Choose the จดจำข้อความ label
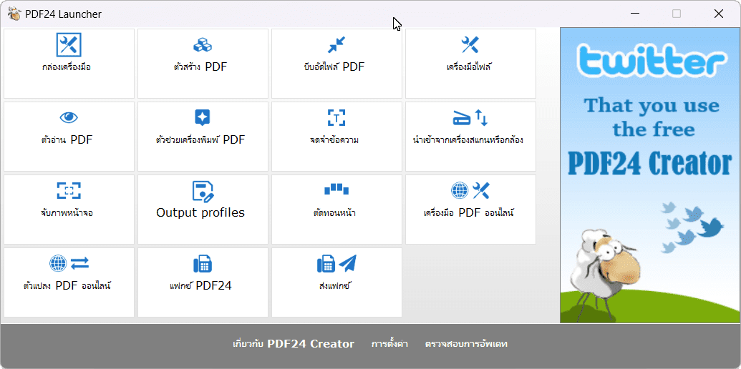This screenshot has height=369, width=741. pyautogui.click(x=334, y=140)
